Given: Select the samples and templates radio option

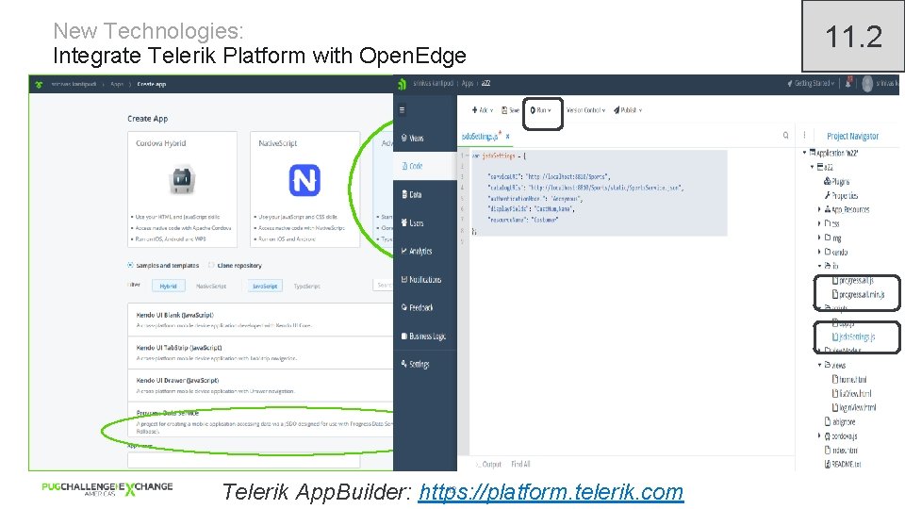Looking at the screenshot, I should click(x=130, y=266).
